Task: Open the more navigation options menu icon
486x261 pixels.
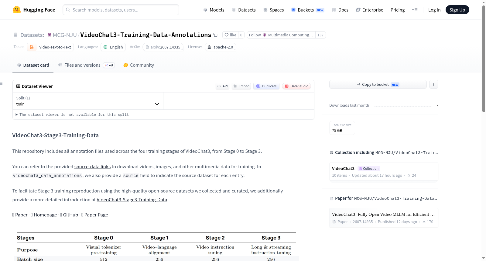Action: (415, 10)
